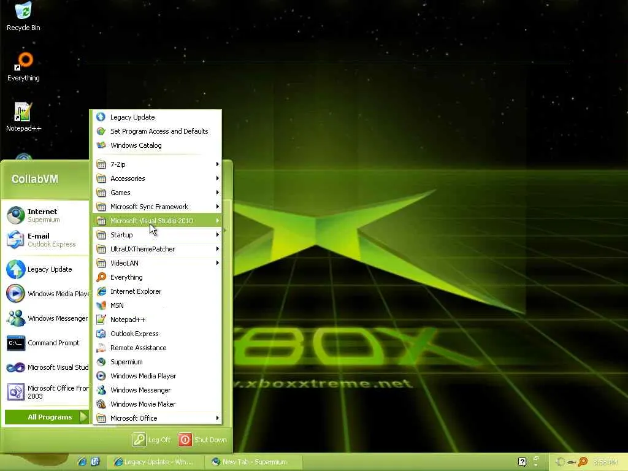The image size is (628, 471).
Task: Switch to Legacy Update taskbar window
Action: [x=155, y=462]
